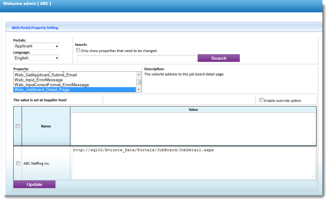
Task: Click into the JobDetail.aspx URL text area
Action: coord(193,163)
